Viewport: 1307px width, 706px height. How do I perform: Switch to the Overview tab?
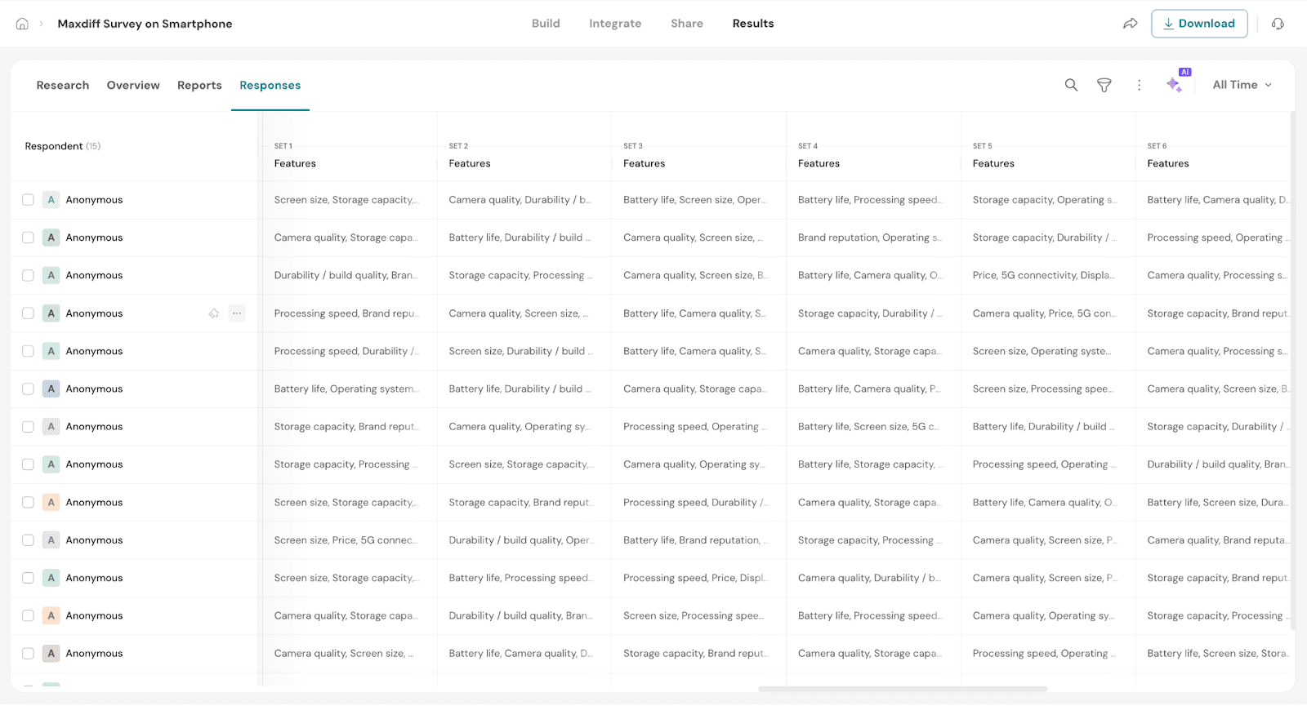tap(133, 85)
